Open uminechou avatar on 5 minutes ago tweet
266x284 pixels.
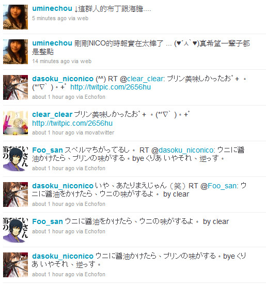click(x=15, y=17)
